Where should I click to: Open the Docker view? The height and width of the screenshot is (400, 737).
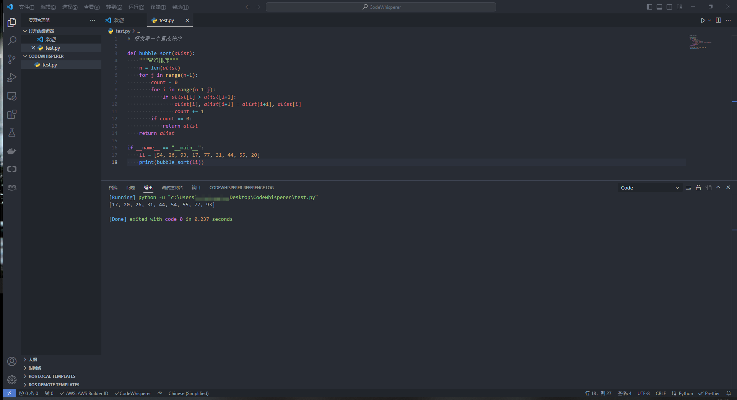point(12,151)
